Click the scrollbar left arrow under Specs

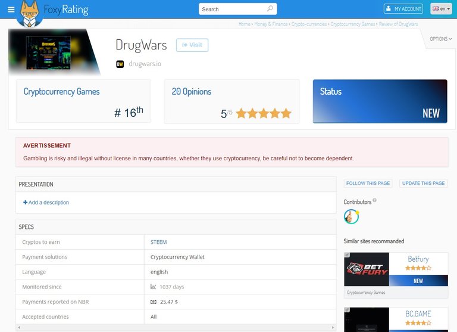[x=19, y=327]
